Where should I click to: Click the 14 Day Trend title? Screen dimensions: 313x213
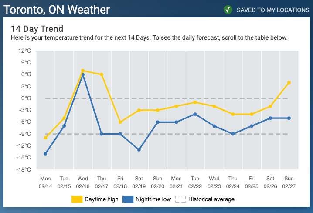(x=37, y=29)
